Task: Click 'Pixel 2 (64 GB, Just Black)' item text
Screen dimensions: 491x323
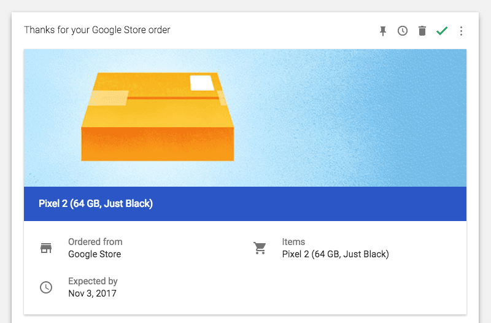Action: [335, 254]
